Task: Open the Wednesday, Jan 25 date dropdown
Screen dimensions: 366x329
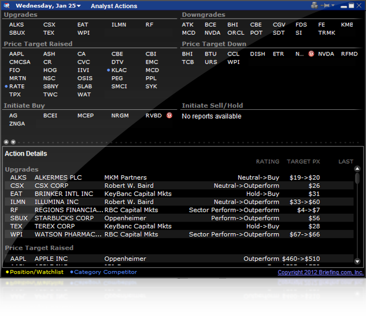Action: pyautogui.click(x=49, y=6)
